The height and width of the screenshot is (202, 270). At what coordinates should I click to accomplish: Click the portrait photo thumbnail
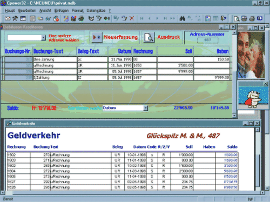[251, 55]
